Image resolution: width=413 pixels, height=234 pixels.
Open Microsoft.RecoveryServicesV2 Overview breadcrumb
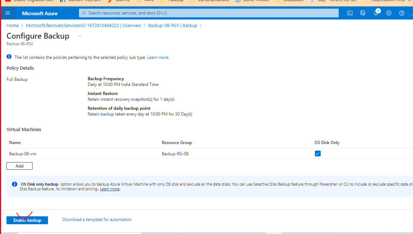83,26
